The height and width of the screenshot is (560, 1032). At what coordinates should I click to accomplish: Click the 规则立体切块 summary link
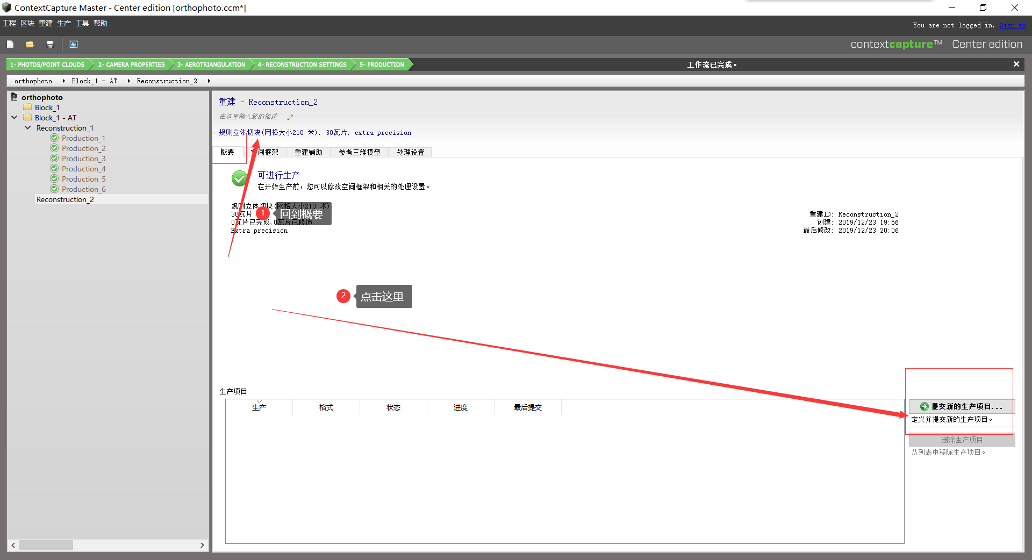coord(315,133)
